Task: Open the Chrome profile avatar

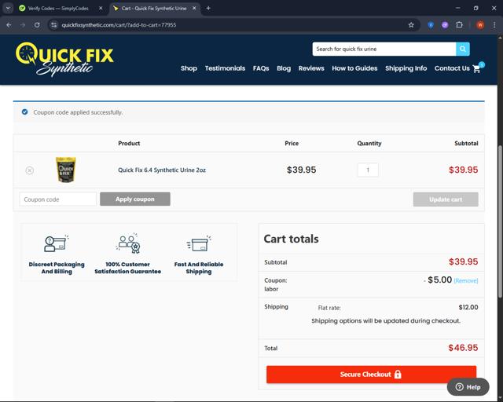Action: tap(480, 25)
